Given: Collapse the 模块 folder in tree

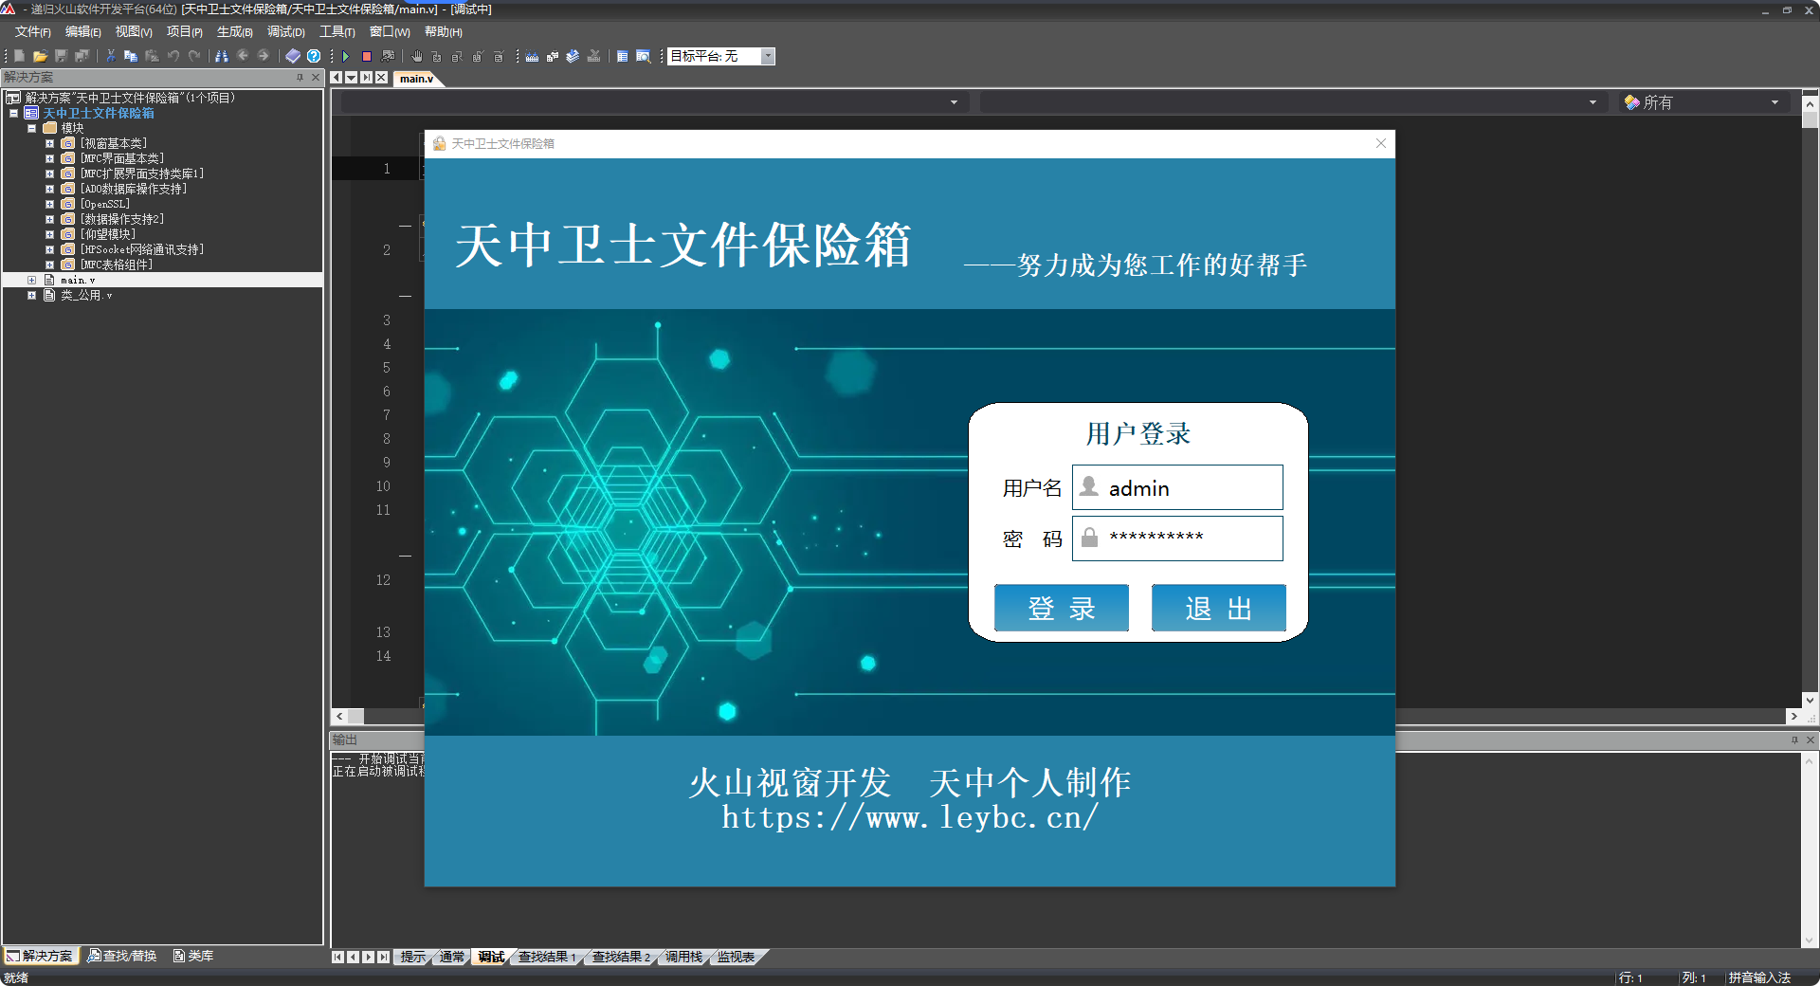Looking at the screenshot, I should [x=31, y=129].
